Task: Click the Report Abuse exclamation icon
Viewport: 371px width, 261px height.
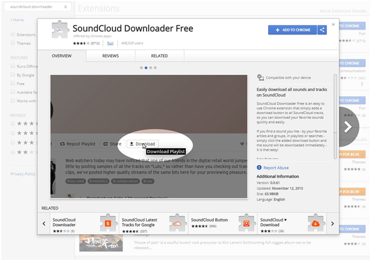Action: (x=259, y=167)
